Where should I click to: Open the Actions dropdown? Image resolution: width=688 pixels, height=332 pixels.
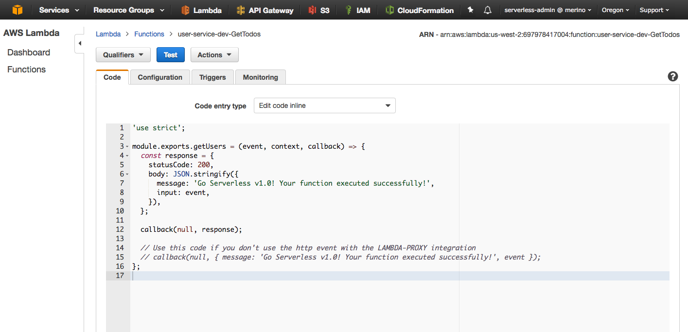click(214, 55)
